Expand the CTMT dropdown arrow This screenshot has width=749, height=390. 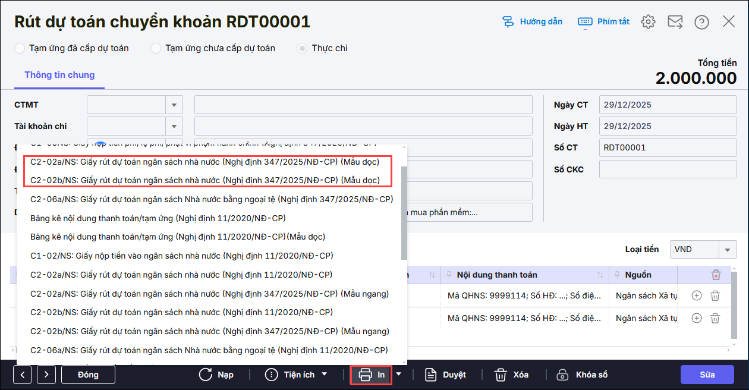pos(174,105)
